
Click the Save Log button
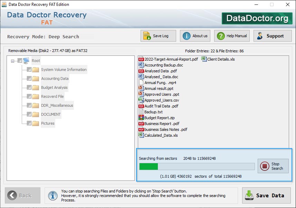158,36
